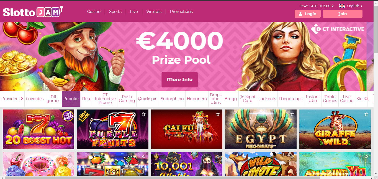Viewport: 378px width, 179px height.
Task: Toggle the star on 10,001 Nights tile
Action: pos(218,156)
